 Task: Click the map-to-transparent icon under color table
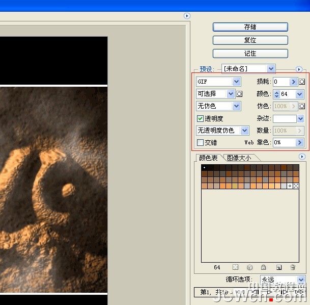point(235,267)
